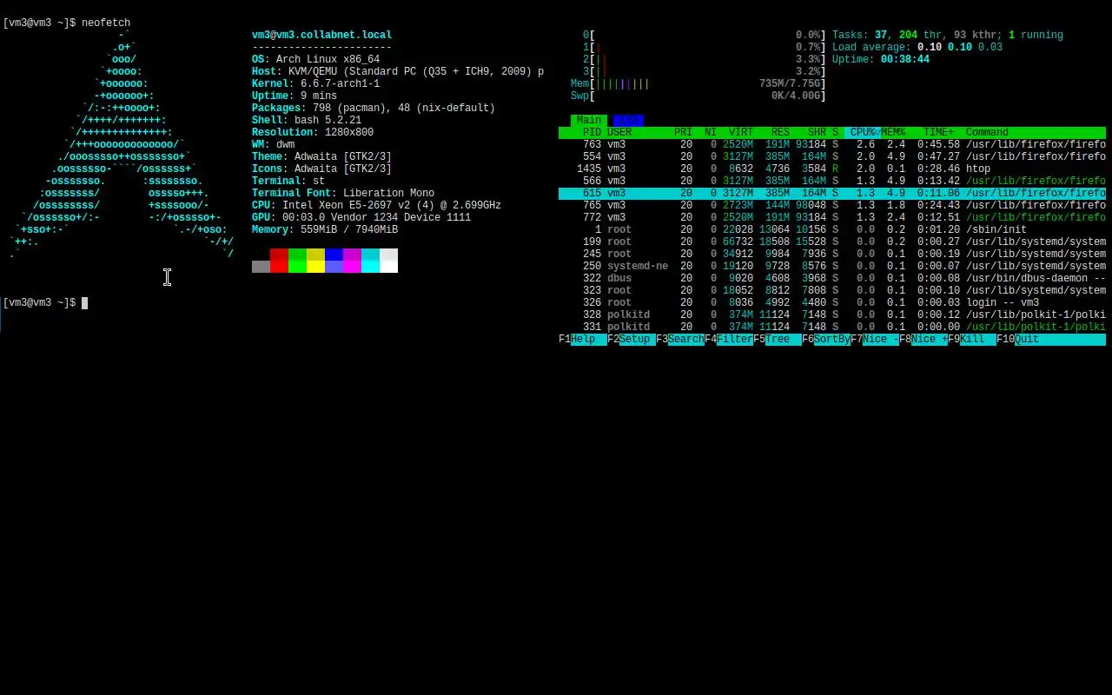Click the Terminal Font: Liberation Mono line
This screenshot has width=1112, height=695.
click(x=343, y=193)
